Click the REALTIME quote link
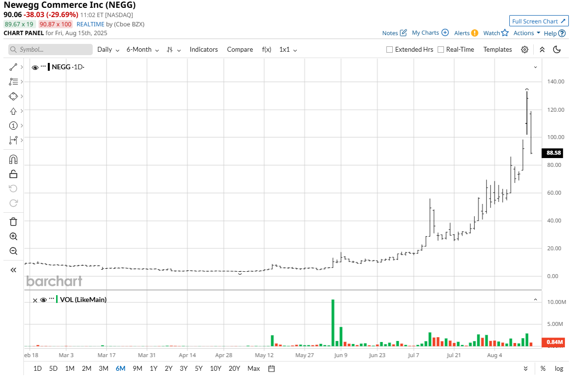Viewport: 583px width, 382px height. coord(90,24)
